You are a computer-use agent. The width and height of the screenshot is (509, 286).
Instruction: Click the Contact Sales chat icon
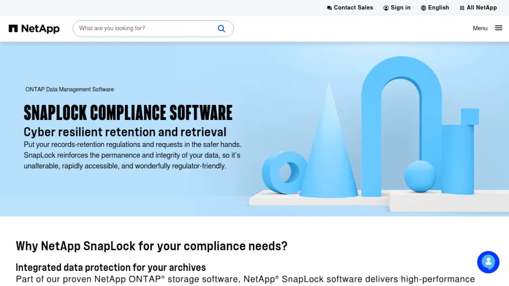coord(329,8)
